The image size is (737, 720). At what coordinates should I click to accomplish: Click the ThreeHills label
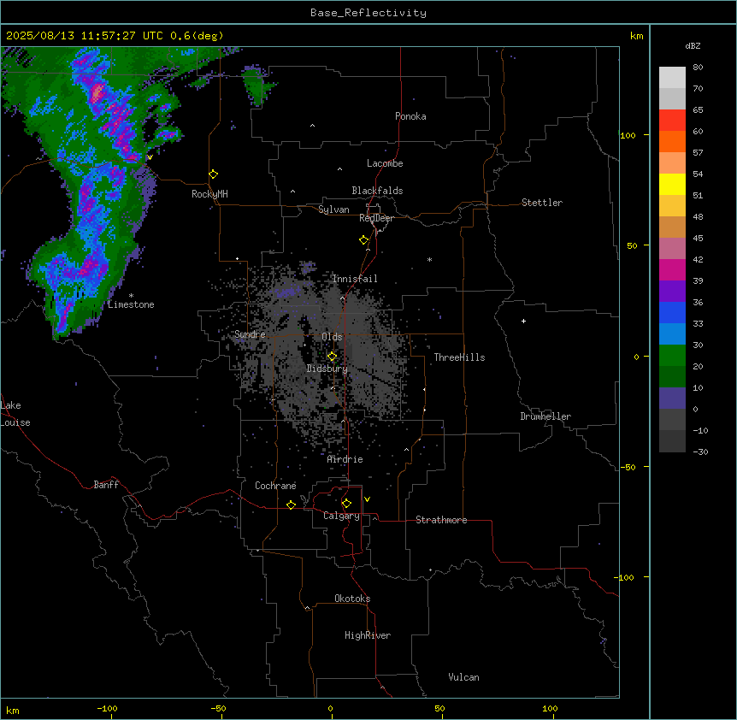pyautogui.click(x=459, y=357)
